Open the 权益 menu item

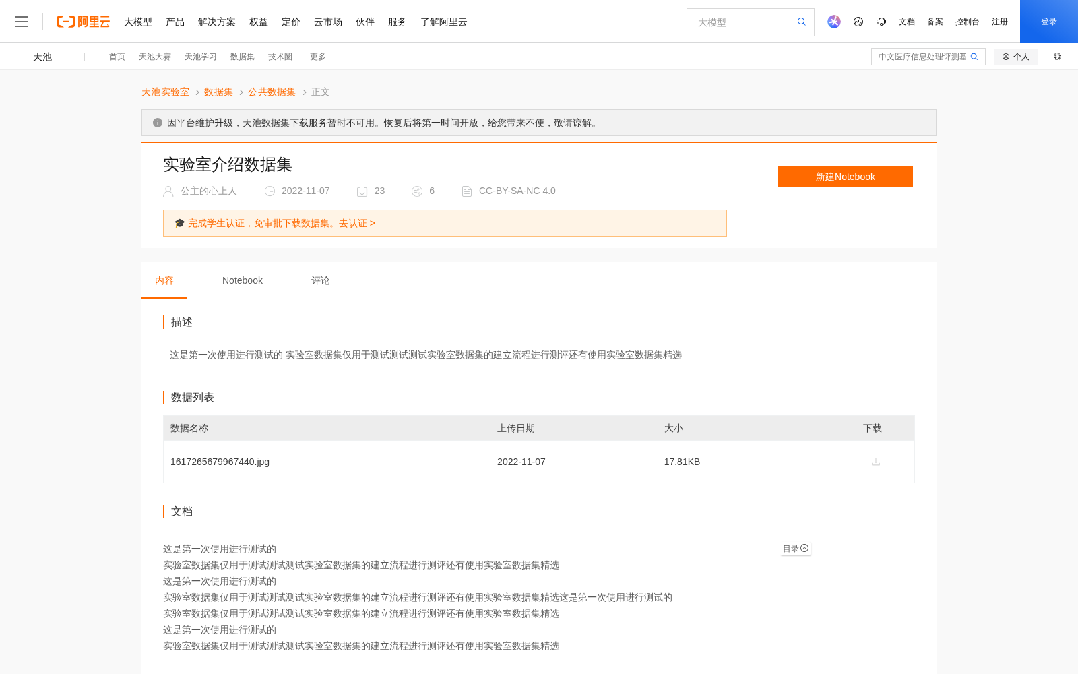tap(259, 22)
